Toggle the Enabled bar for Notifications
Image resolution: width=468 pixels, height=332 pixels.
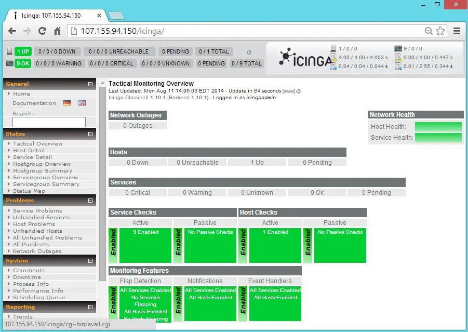pyautogui.click(x=178, y=303)
